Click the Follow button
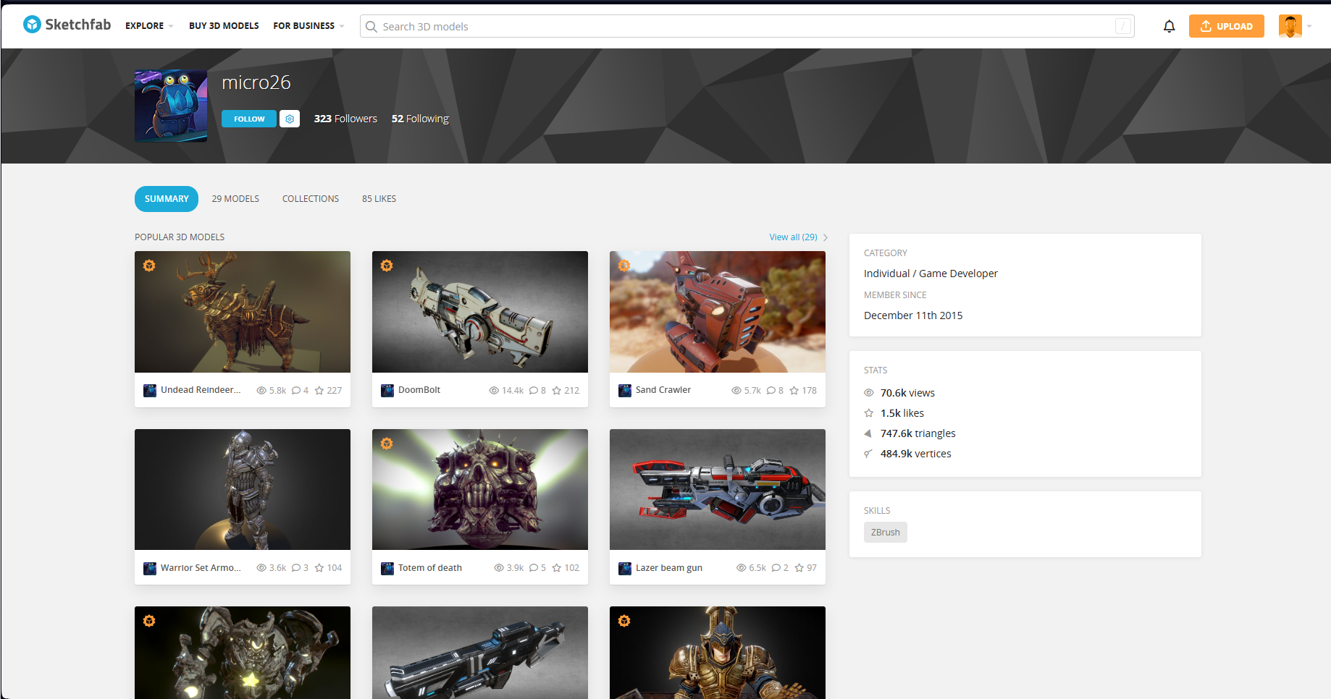This screenshot has width=1331, height=699. 249,119
